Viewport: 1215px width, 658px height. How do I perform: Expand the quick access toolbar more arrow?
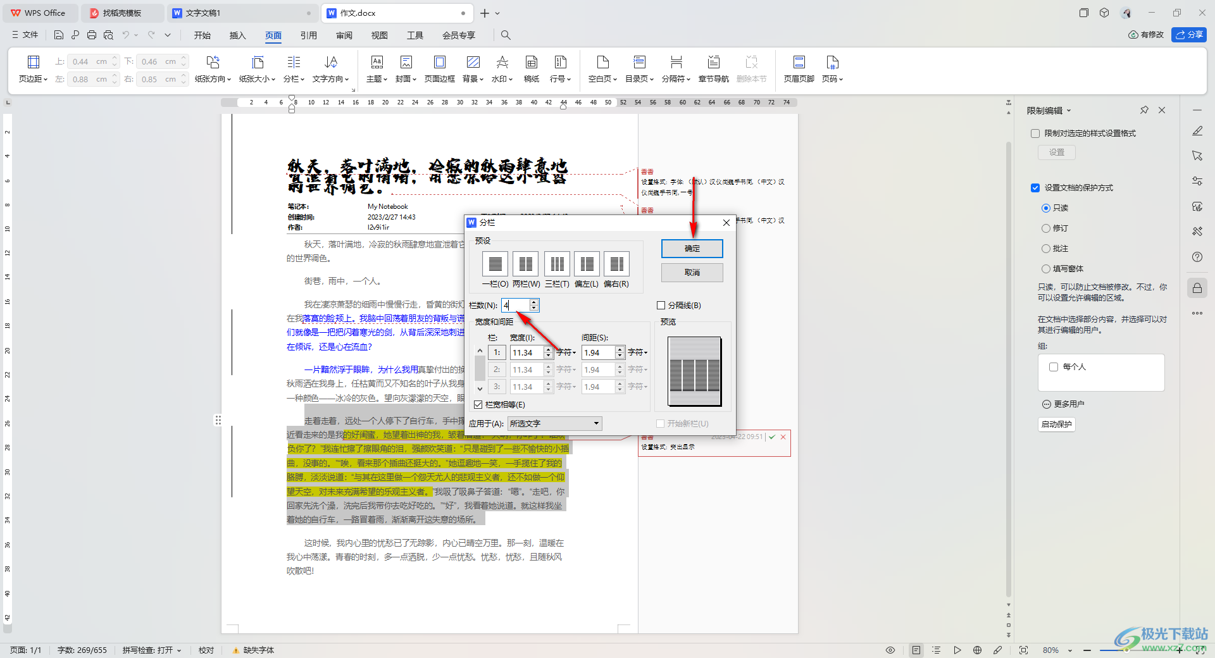coord(168,35)
